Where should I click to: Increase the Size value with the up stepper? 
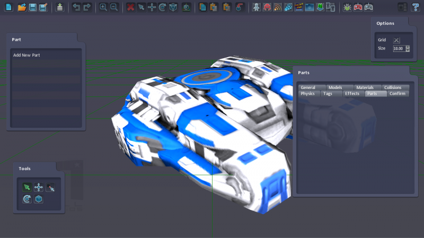408,47
